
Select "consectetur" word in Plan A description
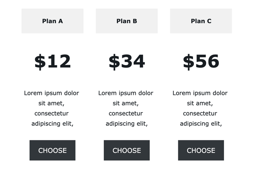tap(52, 113)
